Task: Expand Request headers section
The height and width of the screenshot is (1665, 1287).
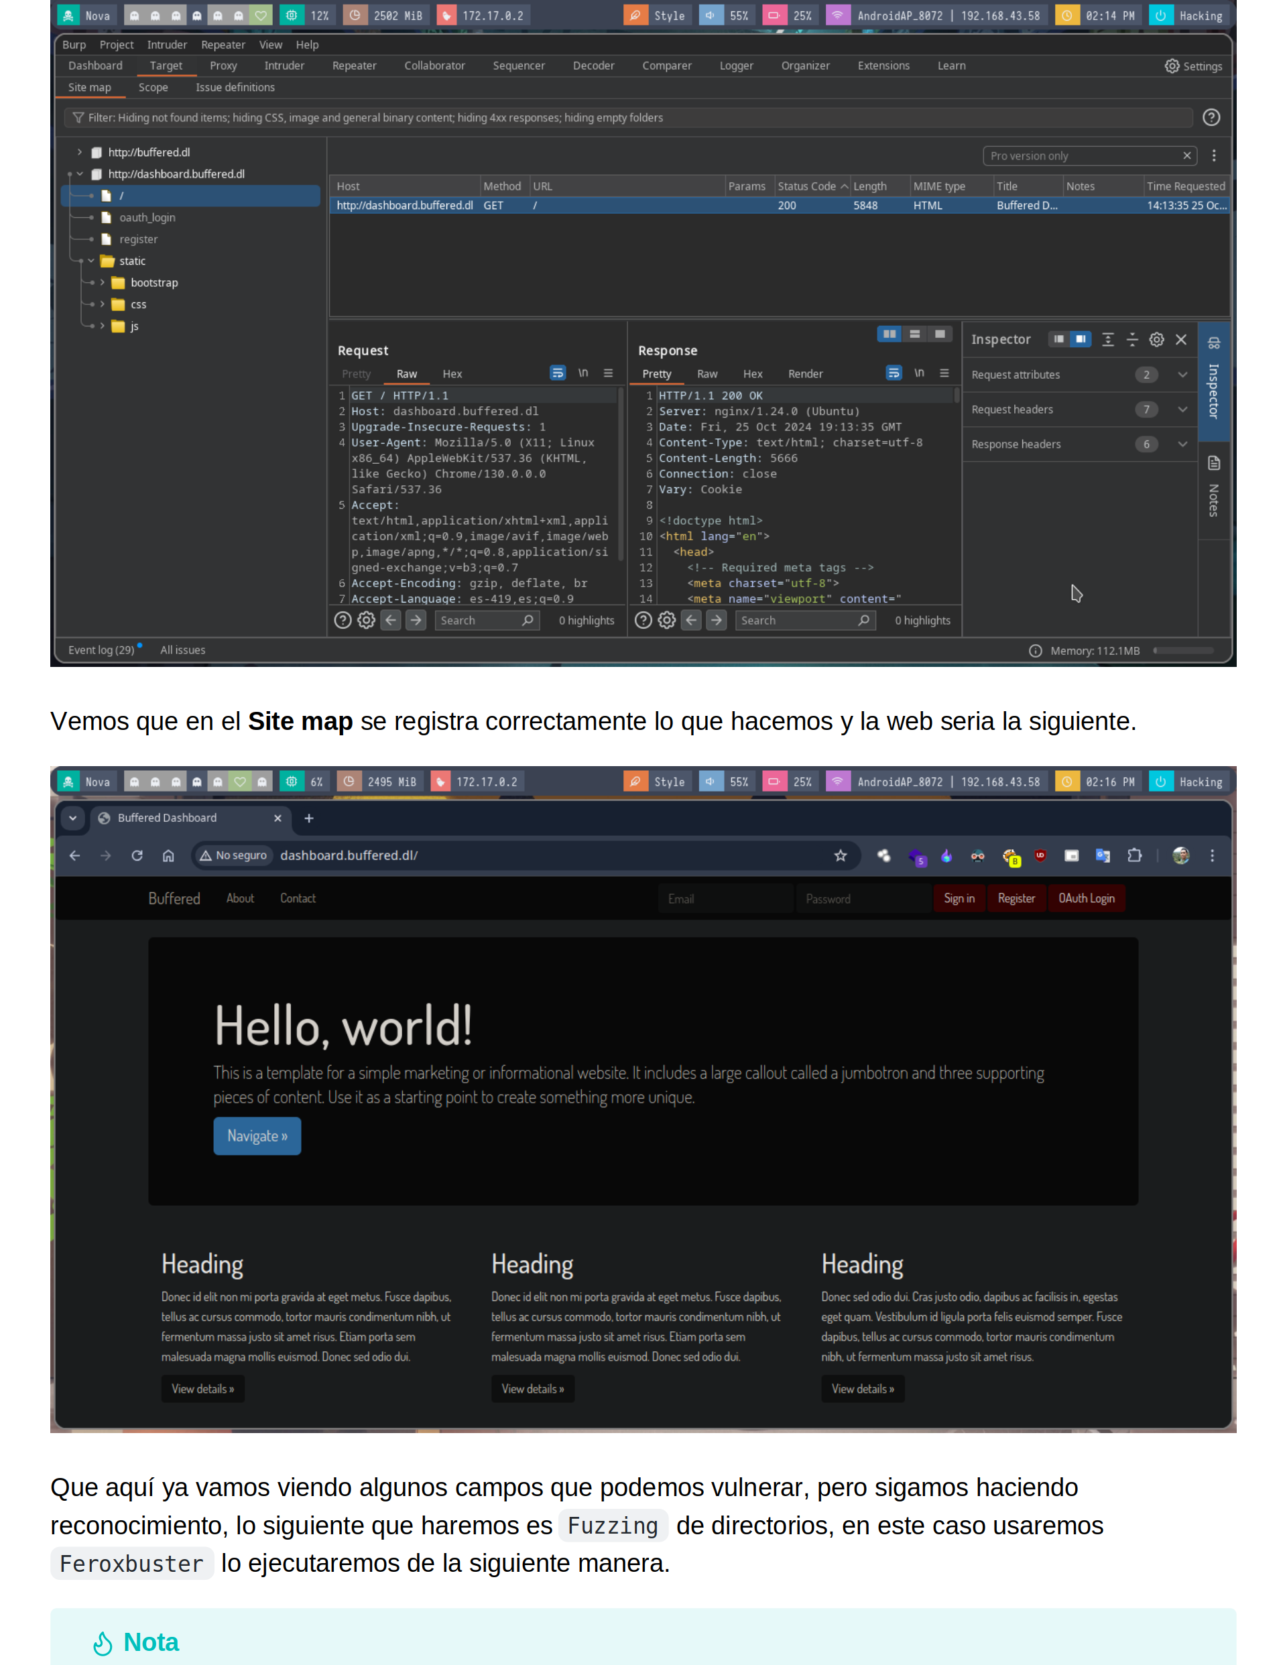Action: click(x=1079, y=410)
